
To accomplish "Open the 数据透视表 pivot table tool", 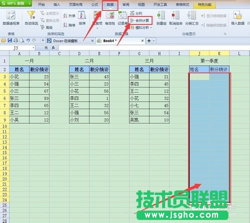I will [x=11, y=18].
